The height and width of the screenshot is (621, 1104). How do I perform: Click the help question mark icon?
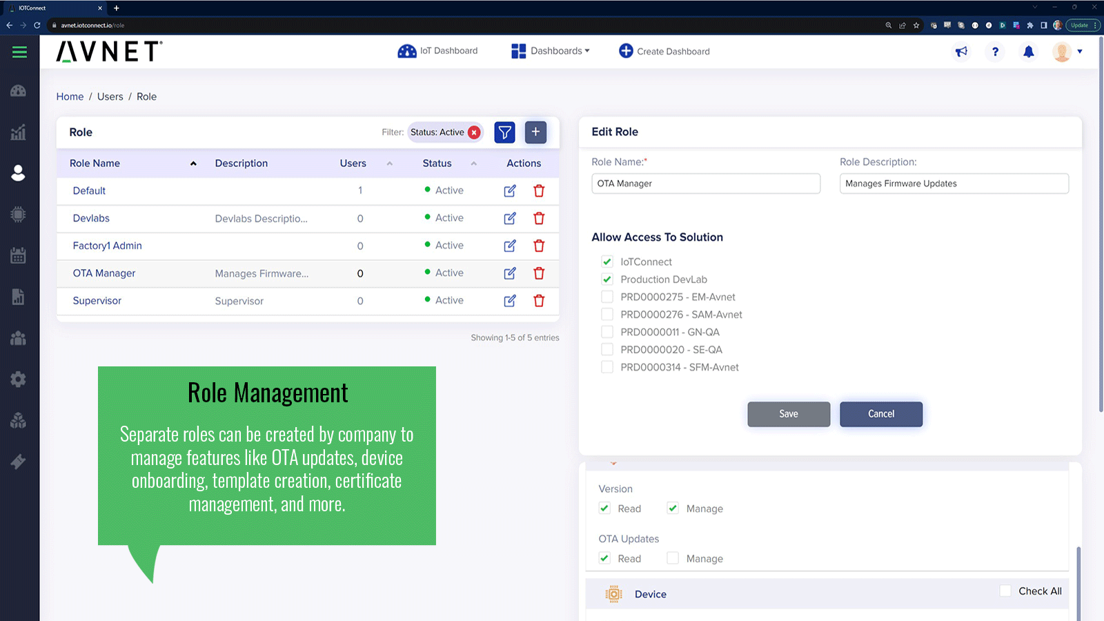pos(995,52)
